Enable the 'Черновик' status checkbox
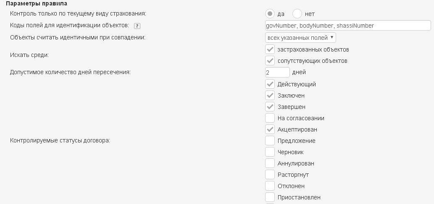434x204 pixels. pos(270,152)
